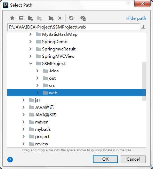Select the mybatis folder row

[76, 129]
